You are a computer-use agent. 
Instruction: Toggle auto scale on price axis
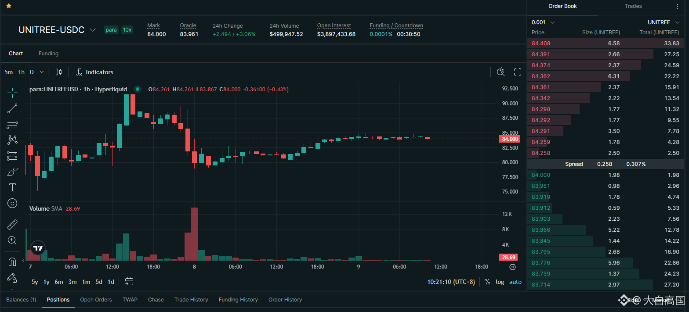click(x=515, y=282)
